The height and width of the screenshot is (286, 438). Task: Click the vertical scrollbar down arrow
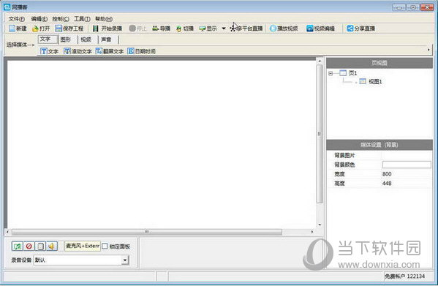click(320, 225)
